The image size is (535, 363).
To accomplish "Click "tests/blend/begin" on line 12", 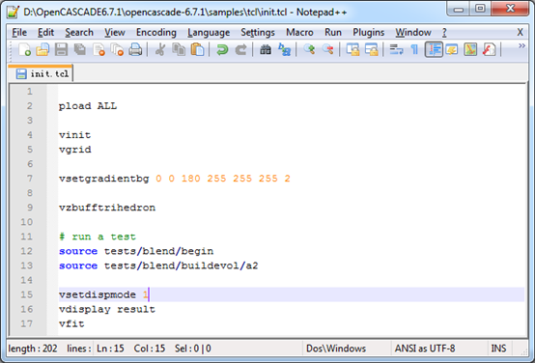I will pyautogui.click(x=158, y=251).
